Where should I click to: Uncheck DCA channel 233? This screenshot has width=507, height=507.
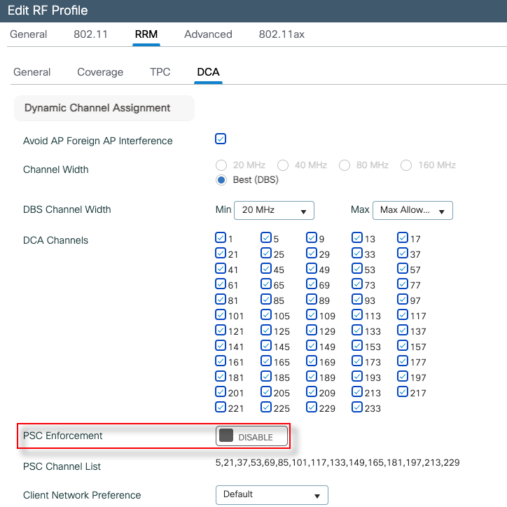pos(357,408)
